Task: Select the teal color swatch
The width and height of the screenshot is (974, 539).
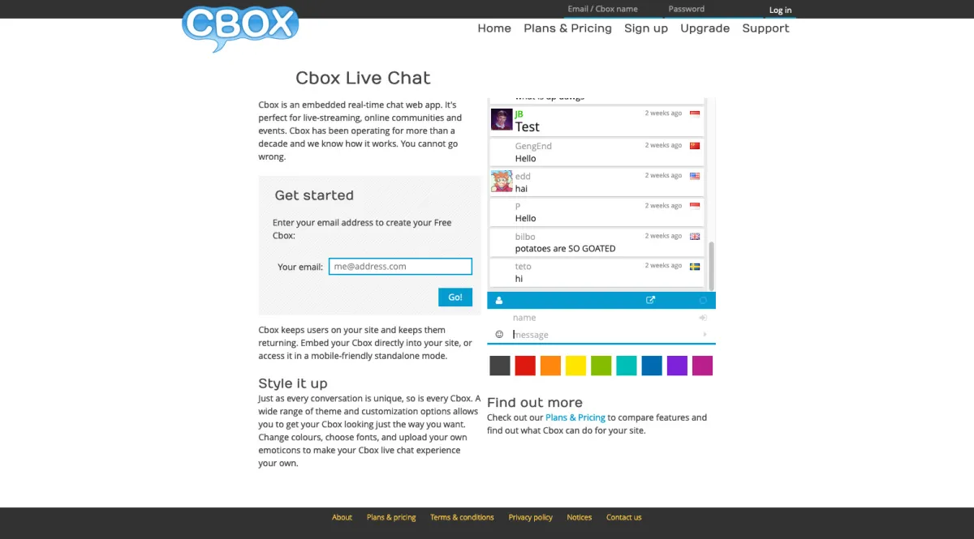Action: (x=627, y=366)
